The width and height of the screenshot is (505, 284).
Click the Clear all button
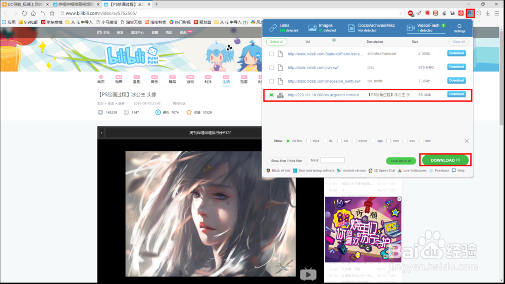coord(459,42)
